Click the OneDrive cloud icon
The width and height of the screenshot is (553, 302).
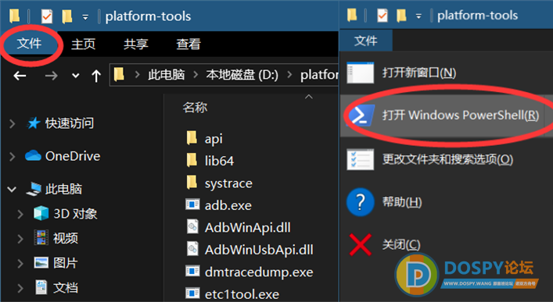coord(33,155)
